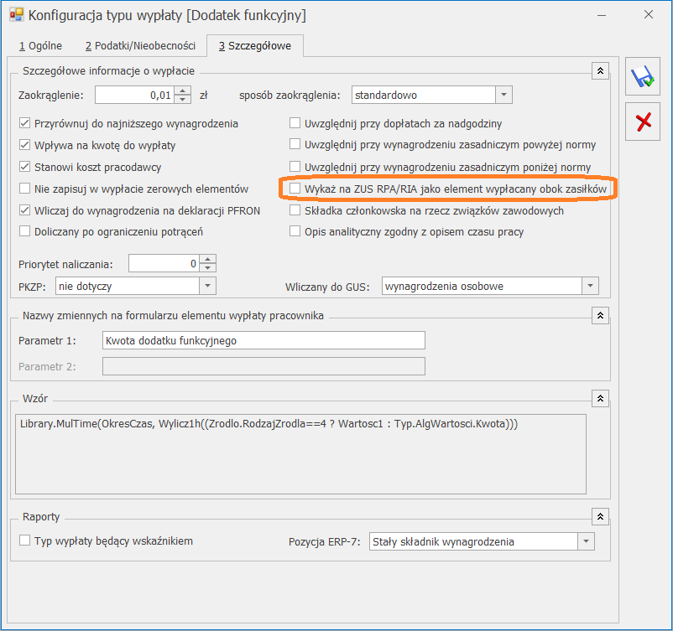Open the sposób zaokrąglenia dropdown

pyautogui.click(x=503, y=95)
